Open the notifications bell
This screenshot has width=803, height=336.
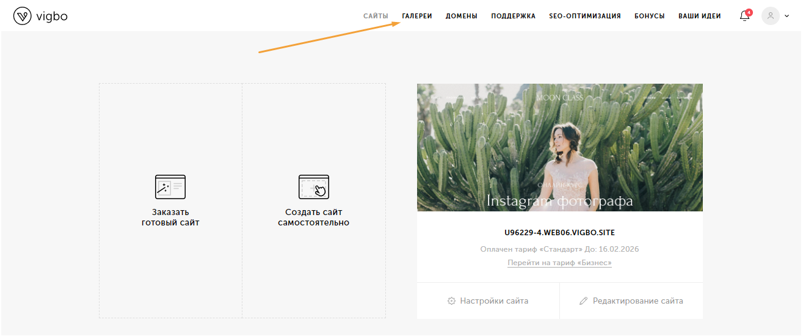744,16
